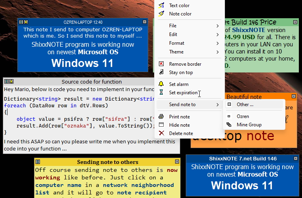The image size is (302, 198).
Task: Click the Stay on top pin icon
Action: pos(161,72)
